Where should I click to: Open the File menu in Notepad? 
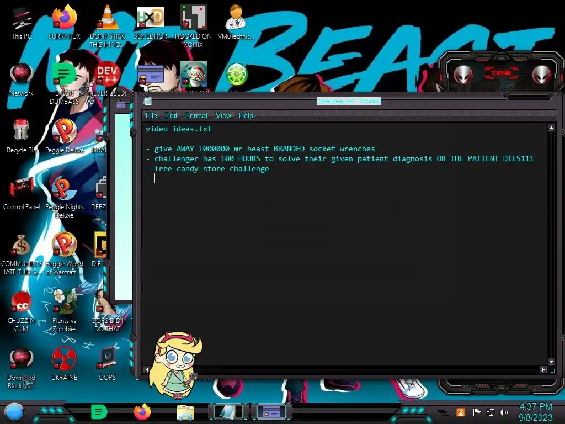tap(151, 116)
